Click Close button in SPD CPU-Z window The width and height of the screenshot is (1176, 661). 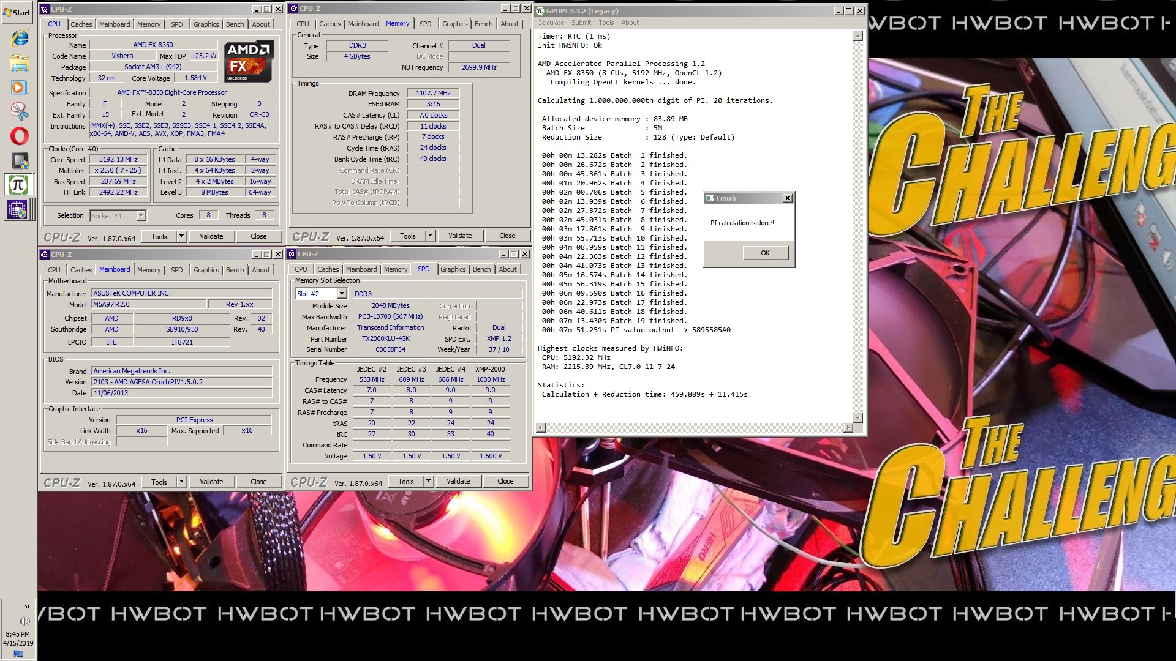click(505, 481)
